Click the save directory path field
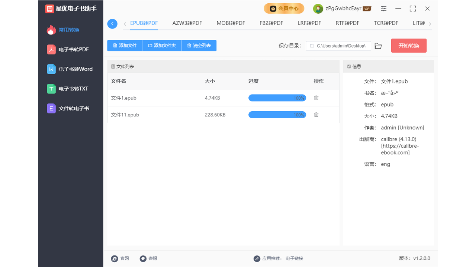The image size is (476, 267). click(338, 46)
